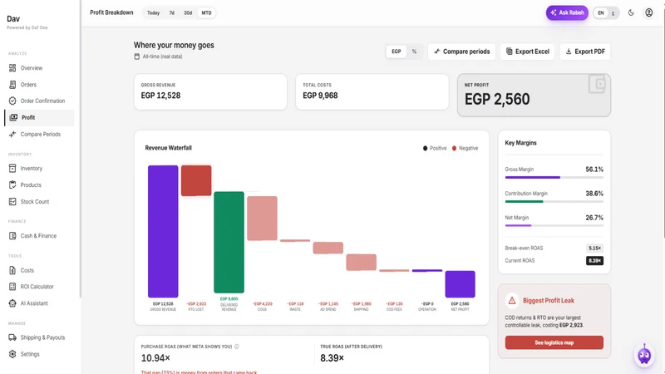Click the Net Profit waterfall bar
Viewport: 665px width, 374px height.
point(461,284)
